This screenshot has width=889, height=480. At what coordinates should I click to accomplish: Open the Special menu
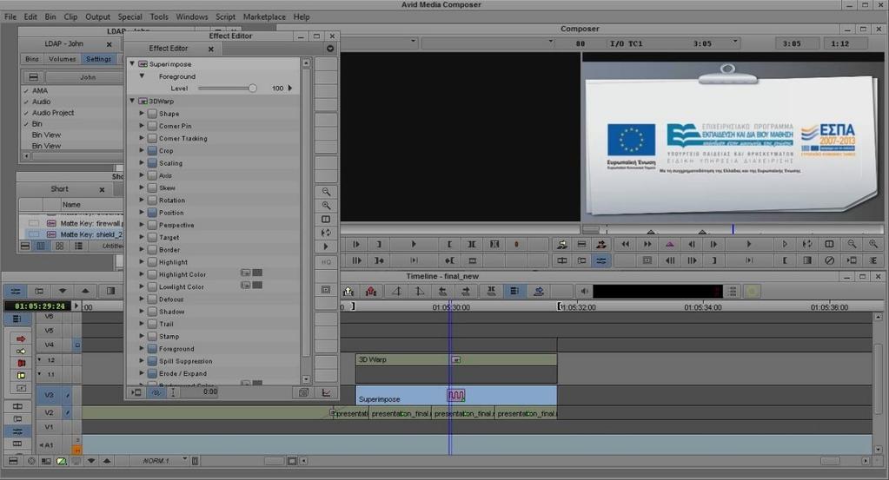129,16
